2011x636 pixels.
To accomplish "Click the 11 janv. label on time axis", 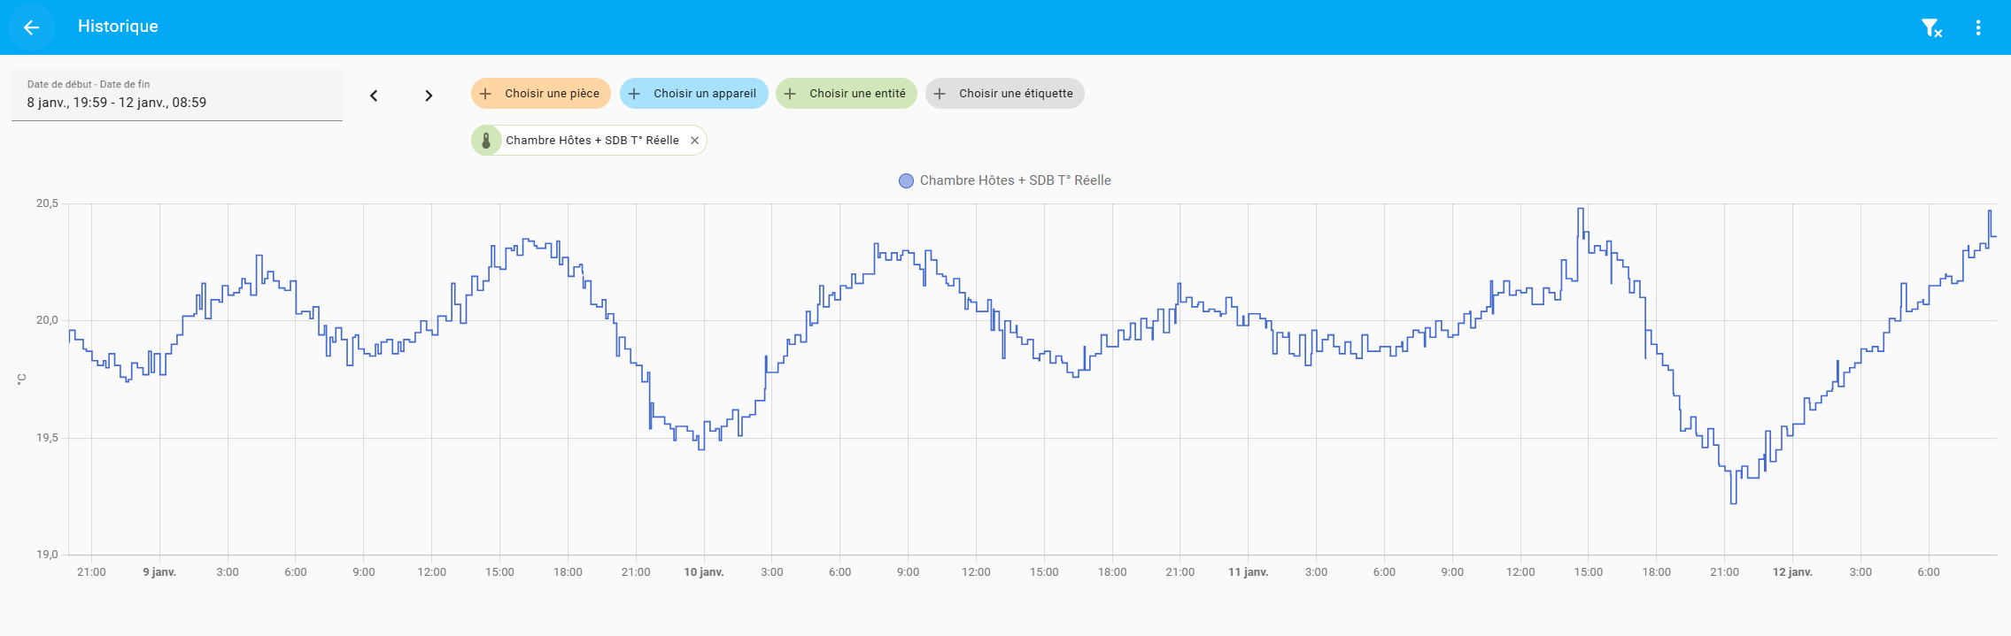I will [x=1248, y=572].
